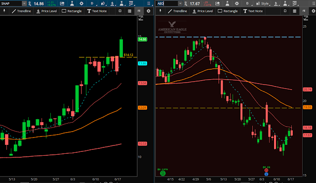Click the green dividend S marker on AEO chart
The height and width of the screenshot is (183, 316).
pos(162,173)
